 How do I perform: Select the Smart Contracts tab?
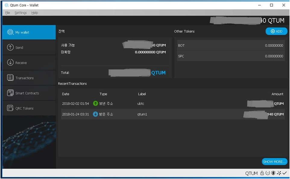[x=29, y=93]
